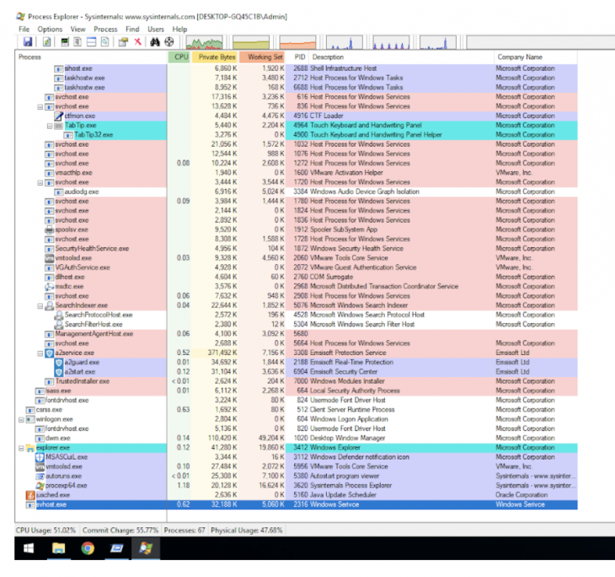Select the Find Window's Process crosshair icon

tap(169, 41)
